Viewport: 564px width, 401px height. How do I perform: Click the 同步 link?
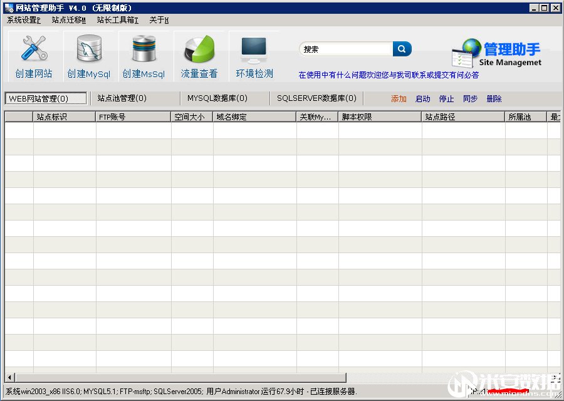click(x=470, y=99)
